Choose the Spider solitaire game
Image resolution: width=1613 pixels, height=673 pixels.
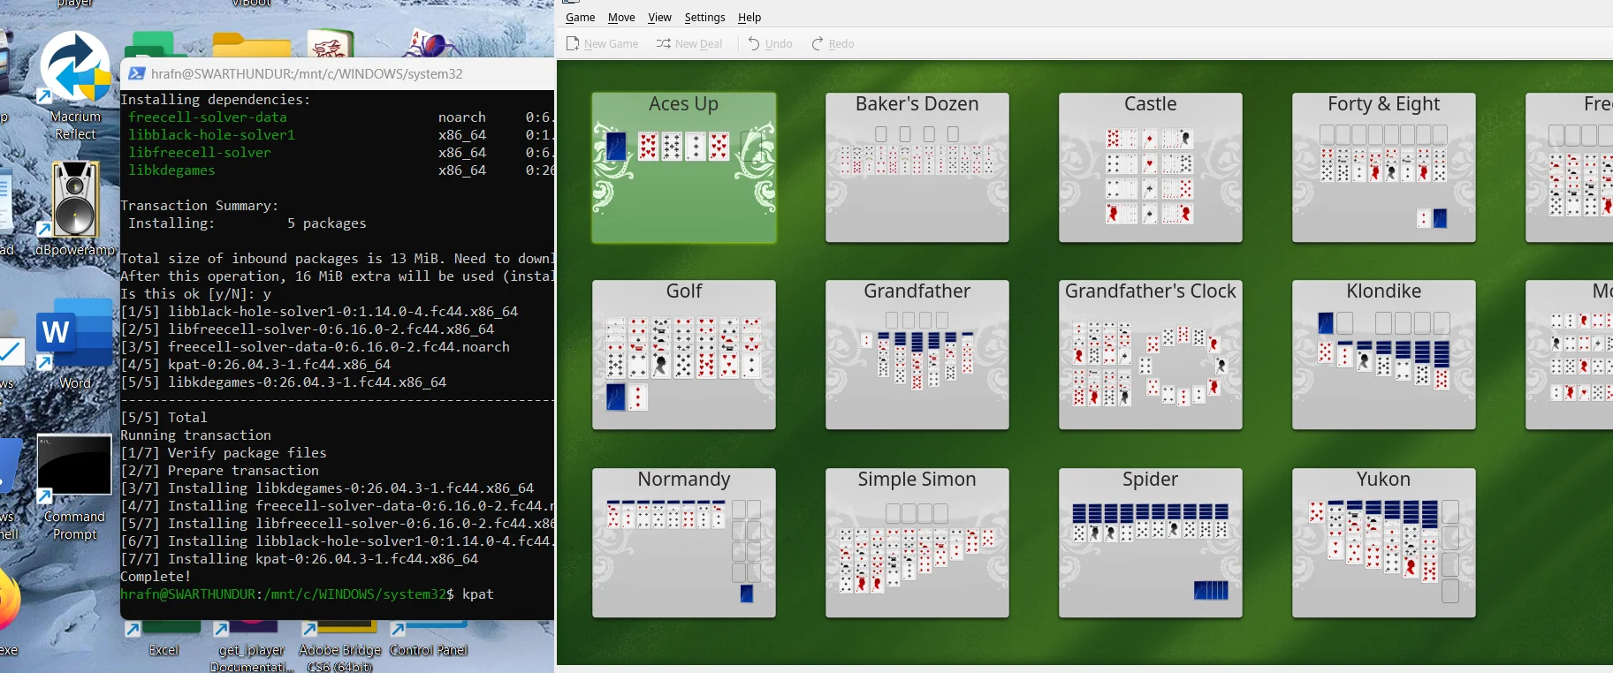point(1151,543)
